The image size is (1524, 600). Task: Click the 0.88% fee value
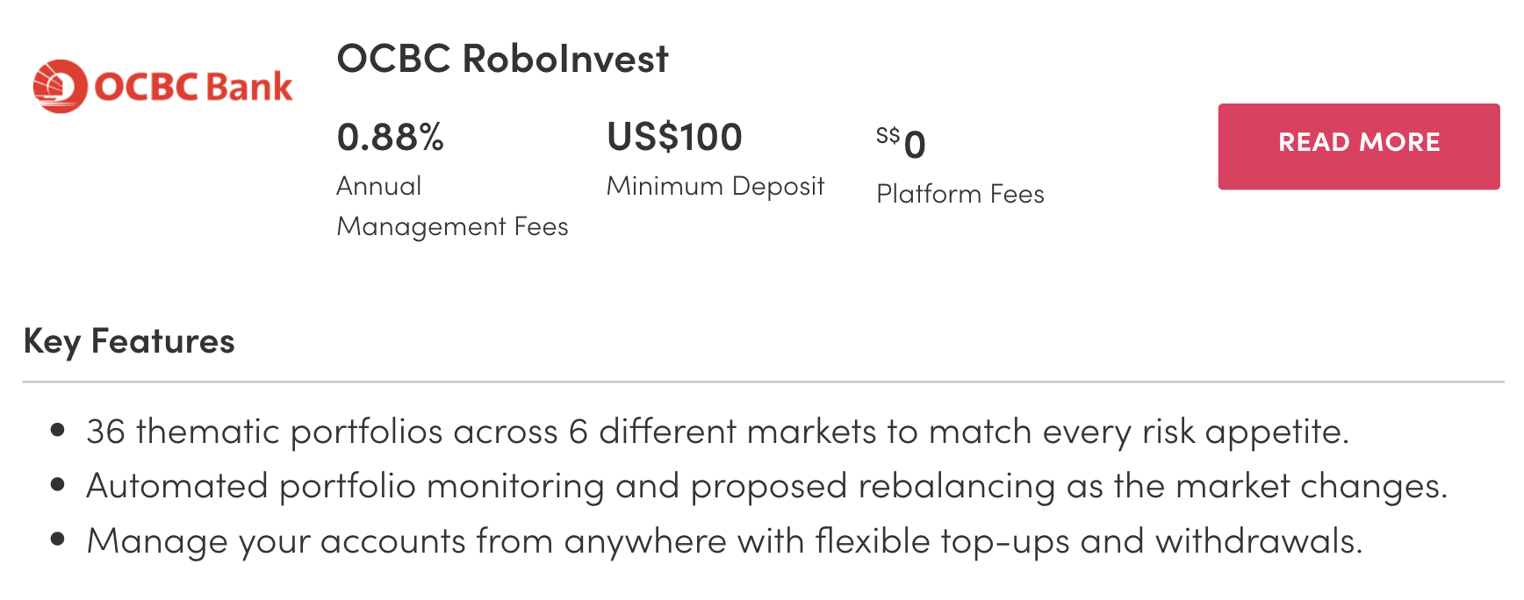pyautogui.click(x=391, y=137)
